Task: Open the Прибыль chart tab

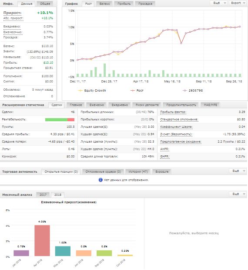Action: (124, 4)
